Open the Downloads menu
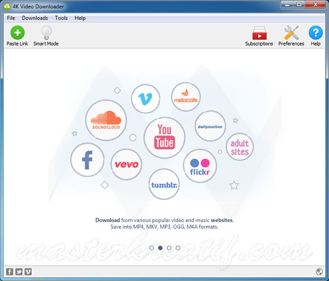 point(35,18)
